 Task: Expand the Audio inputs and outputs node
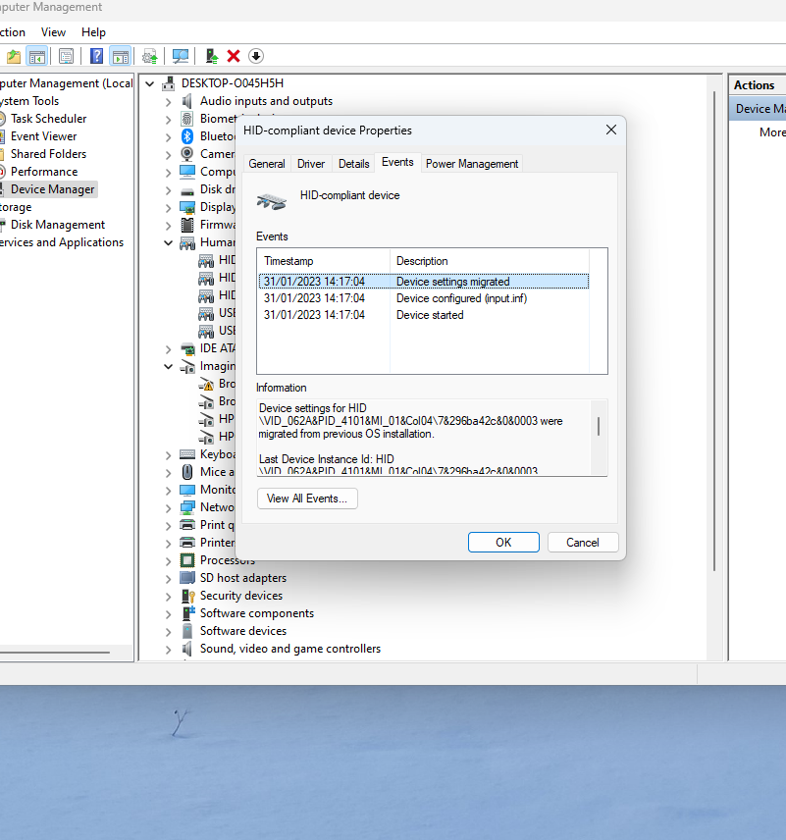pyautogui.click(x=169, y=101)
